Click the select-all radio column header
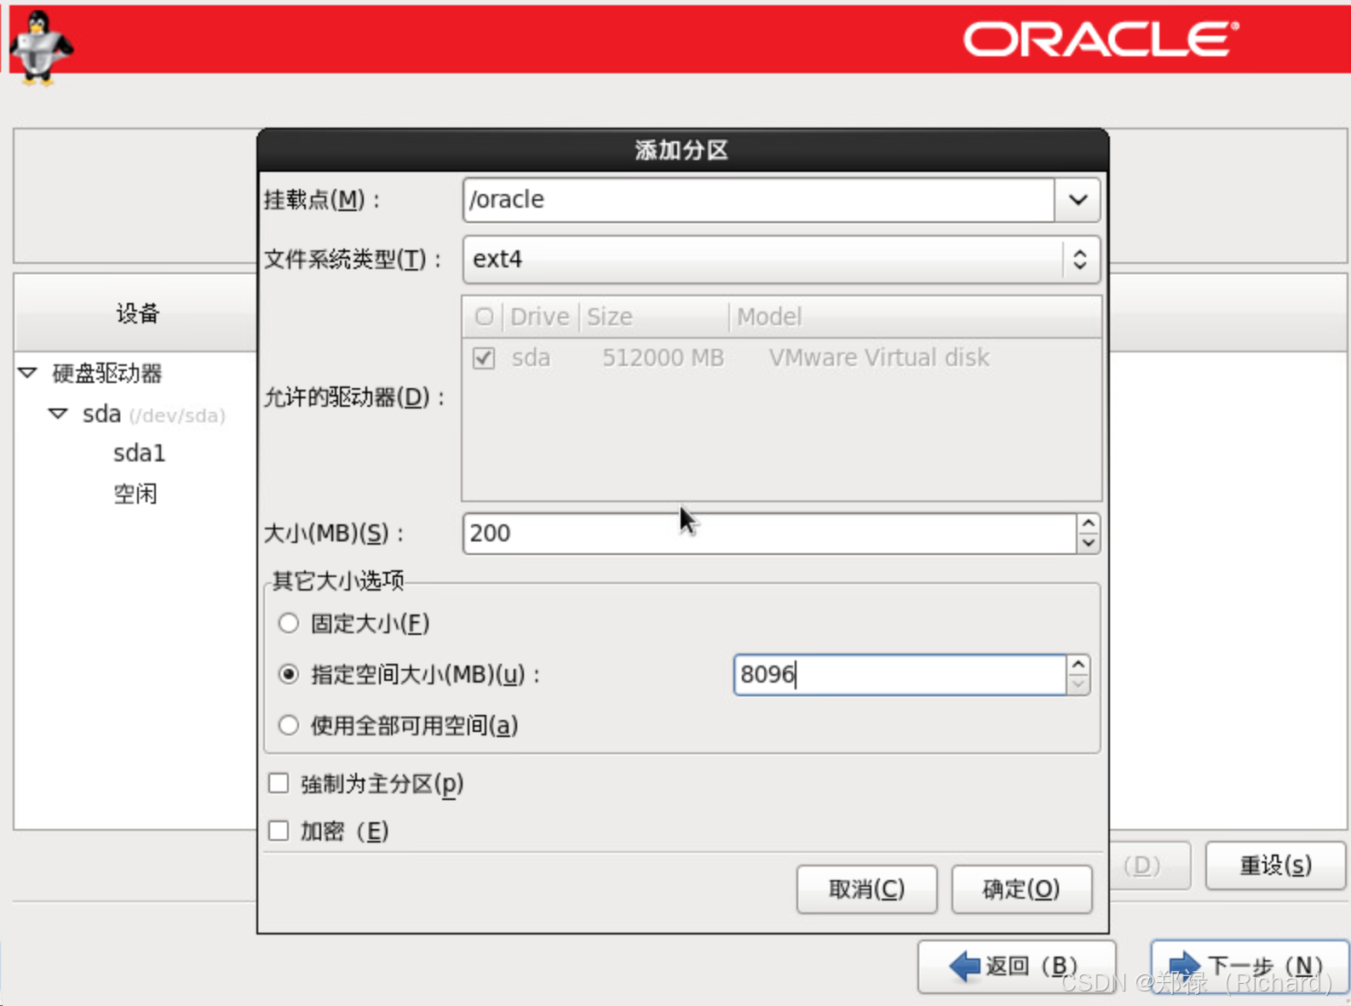Image resolution: width=1351 pixels, height=1006 pixels. [x=484, y=317]
